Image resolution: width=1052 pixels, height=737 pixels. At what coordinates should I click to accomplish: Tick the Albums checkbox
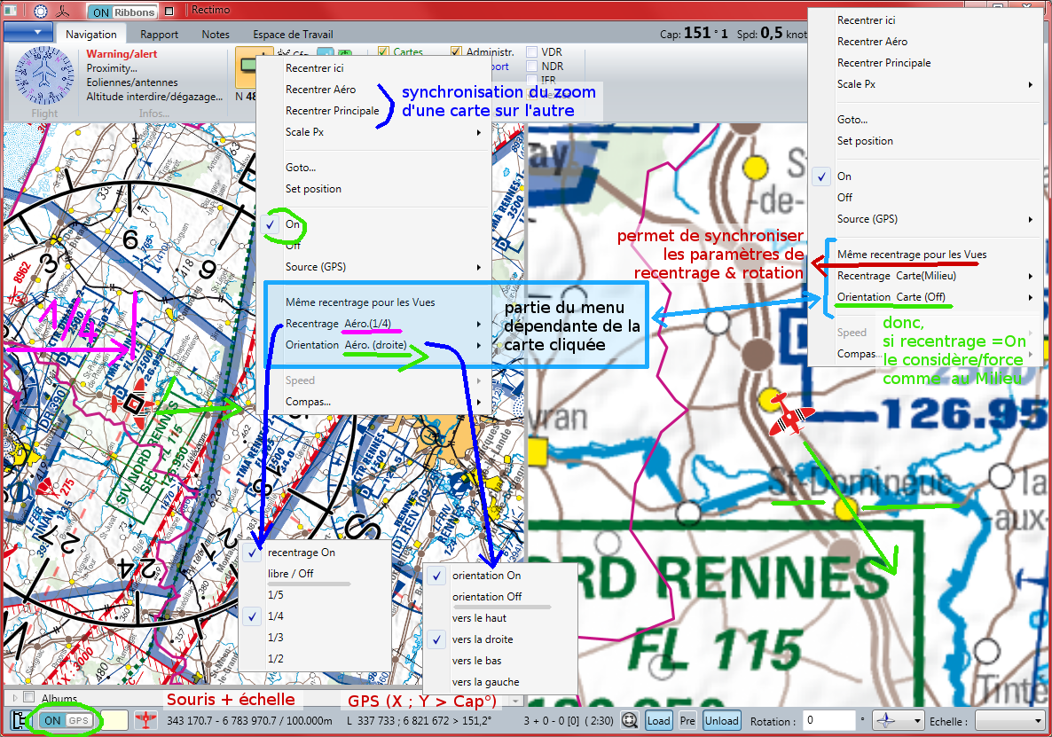tap(29, 697)
